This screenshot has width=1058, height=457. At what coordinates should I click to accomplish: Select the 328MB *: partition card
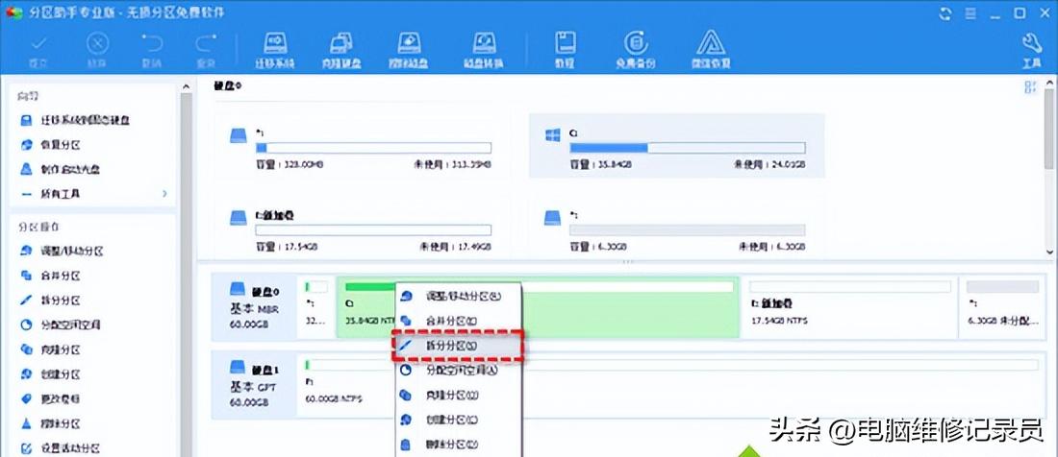tap(362, 145)
